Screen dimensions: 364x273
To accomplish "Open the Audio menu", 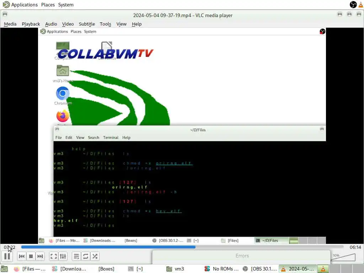I will [51, 24].
